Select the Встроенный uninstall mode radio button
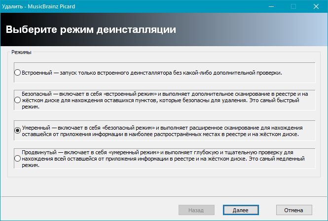 [18, 73]
